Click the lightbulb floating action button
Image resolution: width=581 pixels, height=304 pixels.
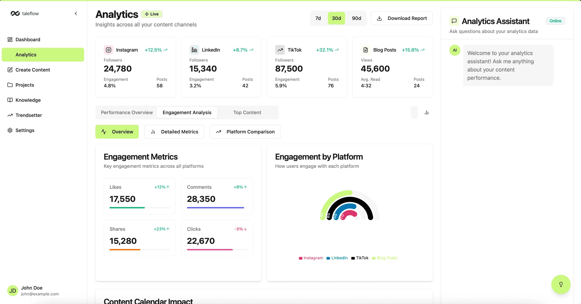pyautogui.click(x=561, y=284)
